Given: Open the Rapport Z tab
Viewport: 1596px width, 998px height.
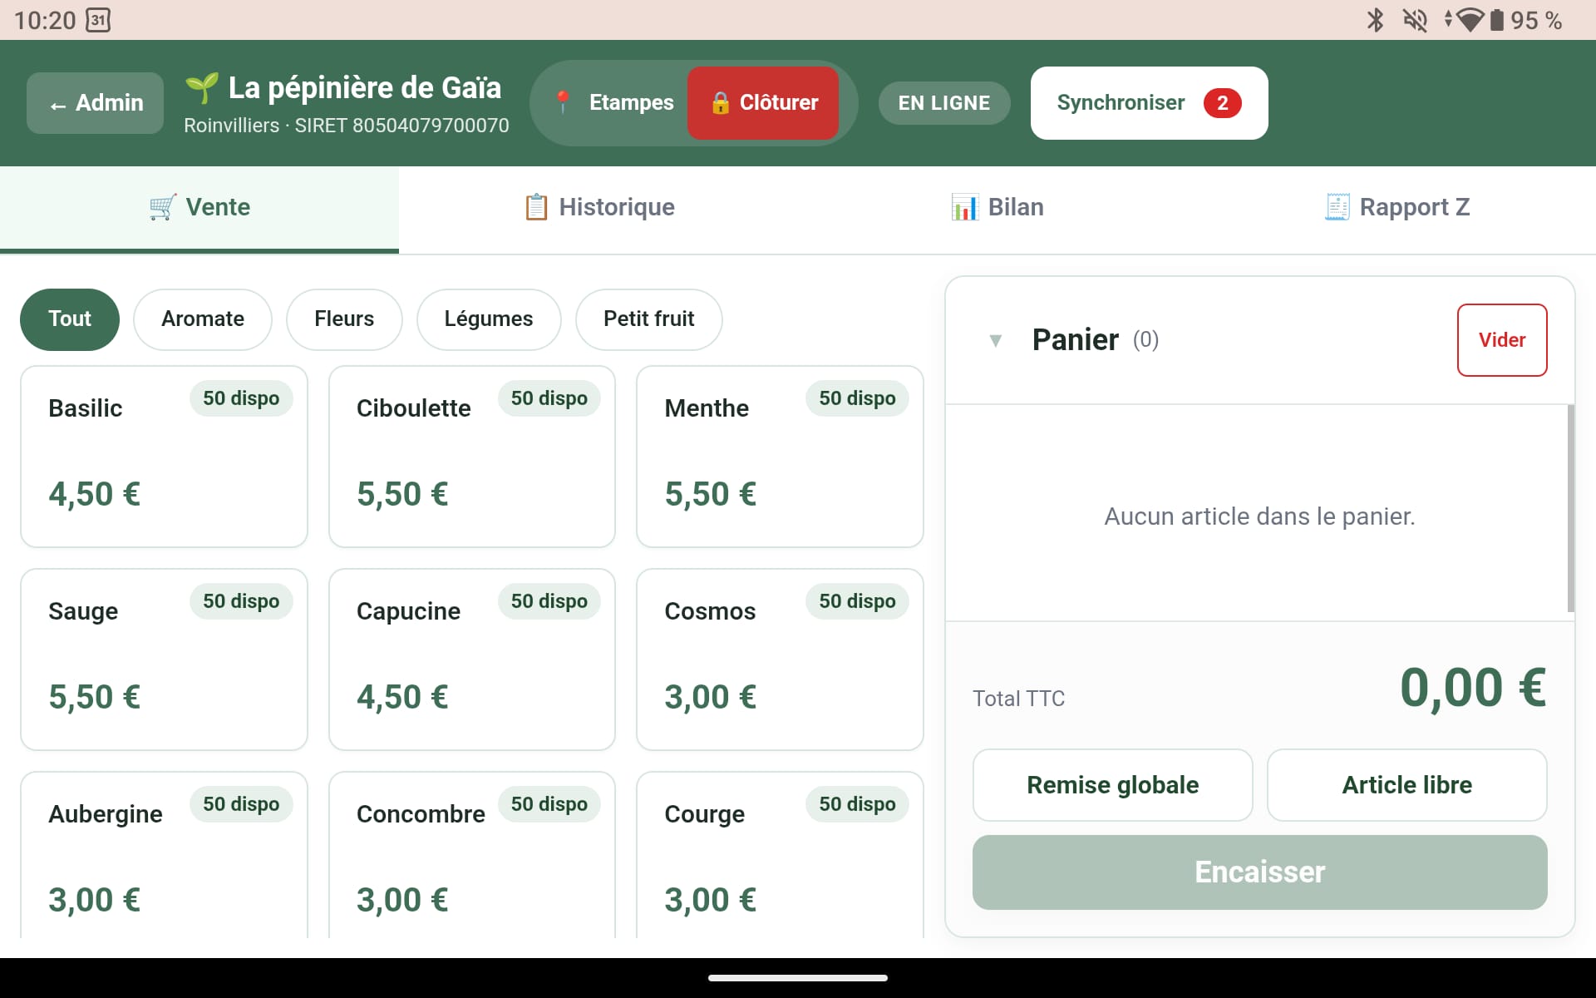Looking at the screenshot, I should 1396,208.
